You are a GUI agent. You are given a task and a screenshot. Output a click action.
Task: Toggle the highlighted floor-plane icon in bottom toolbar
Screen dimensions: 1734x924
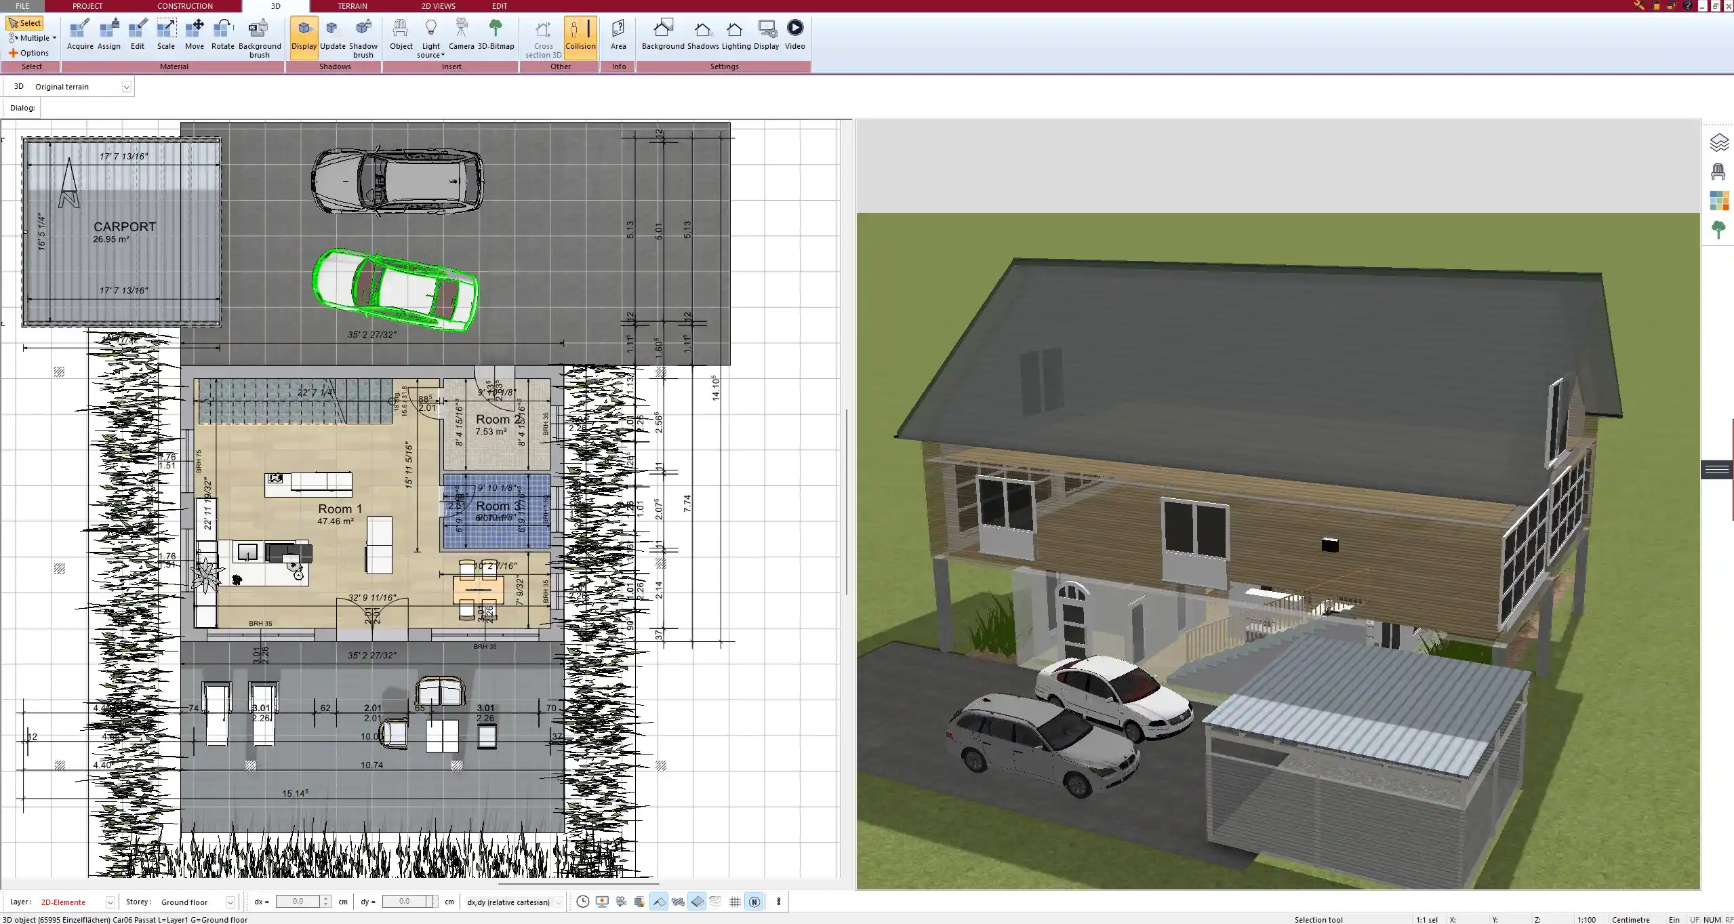(x=697, y=902)
